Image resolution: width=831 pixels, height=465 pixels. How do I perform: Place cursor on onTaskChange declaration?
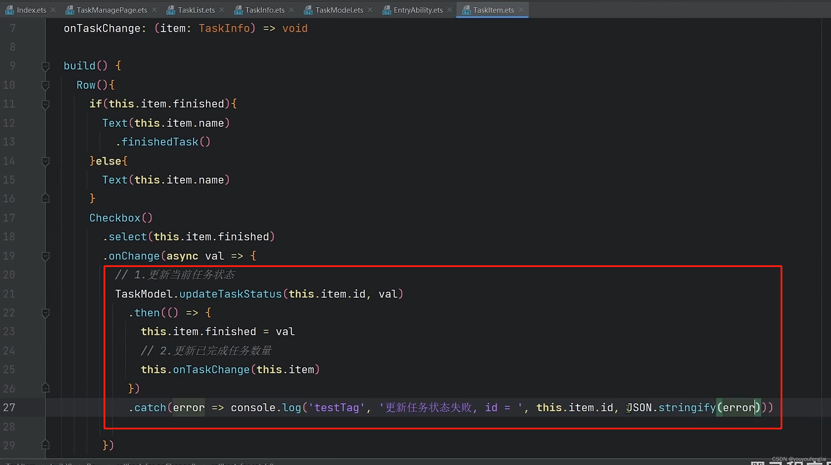click(102, 28)
